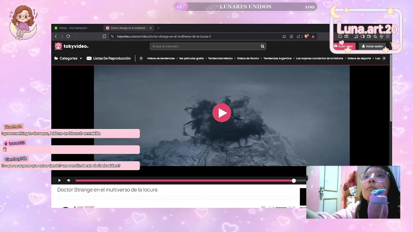
Task: Click Clemboy98k chat username
Action: coord(16,159)
